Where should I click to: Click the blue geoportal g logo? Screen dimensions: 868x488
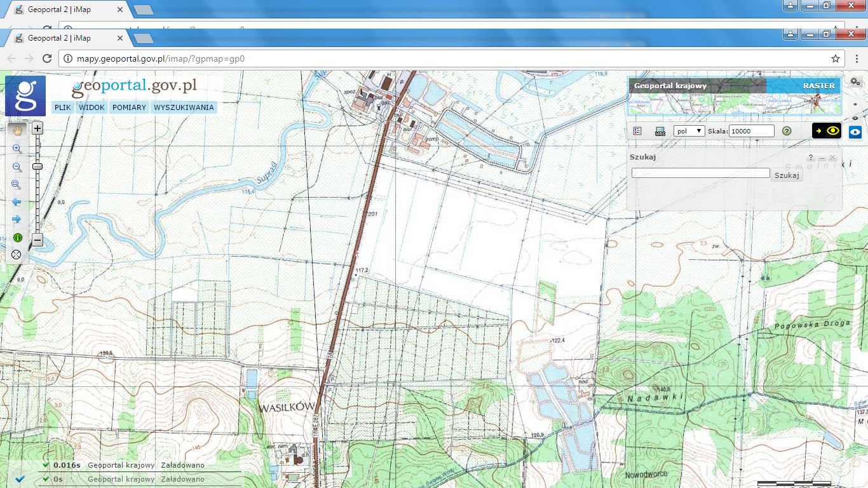(25, 96)
